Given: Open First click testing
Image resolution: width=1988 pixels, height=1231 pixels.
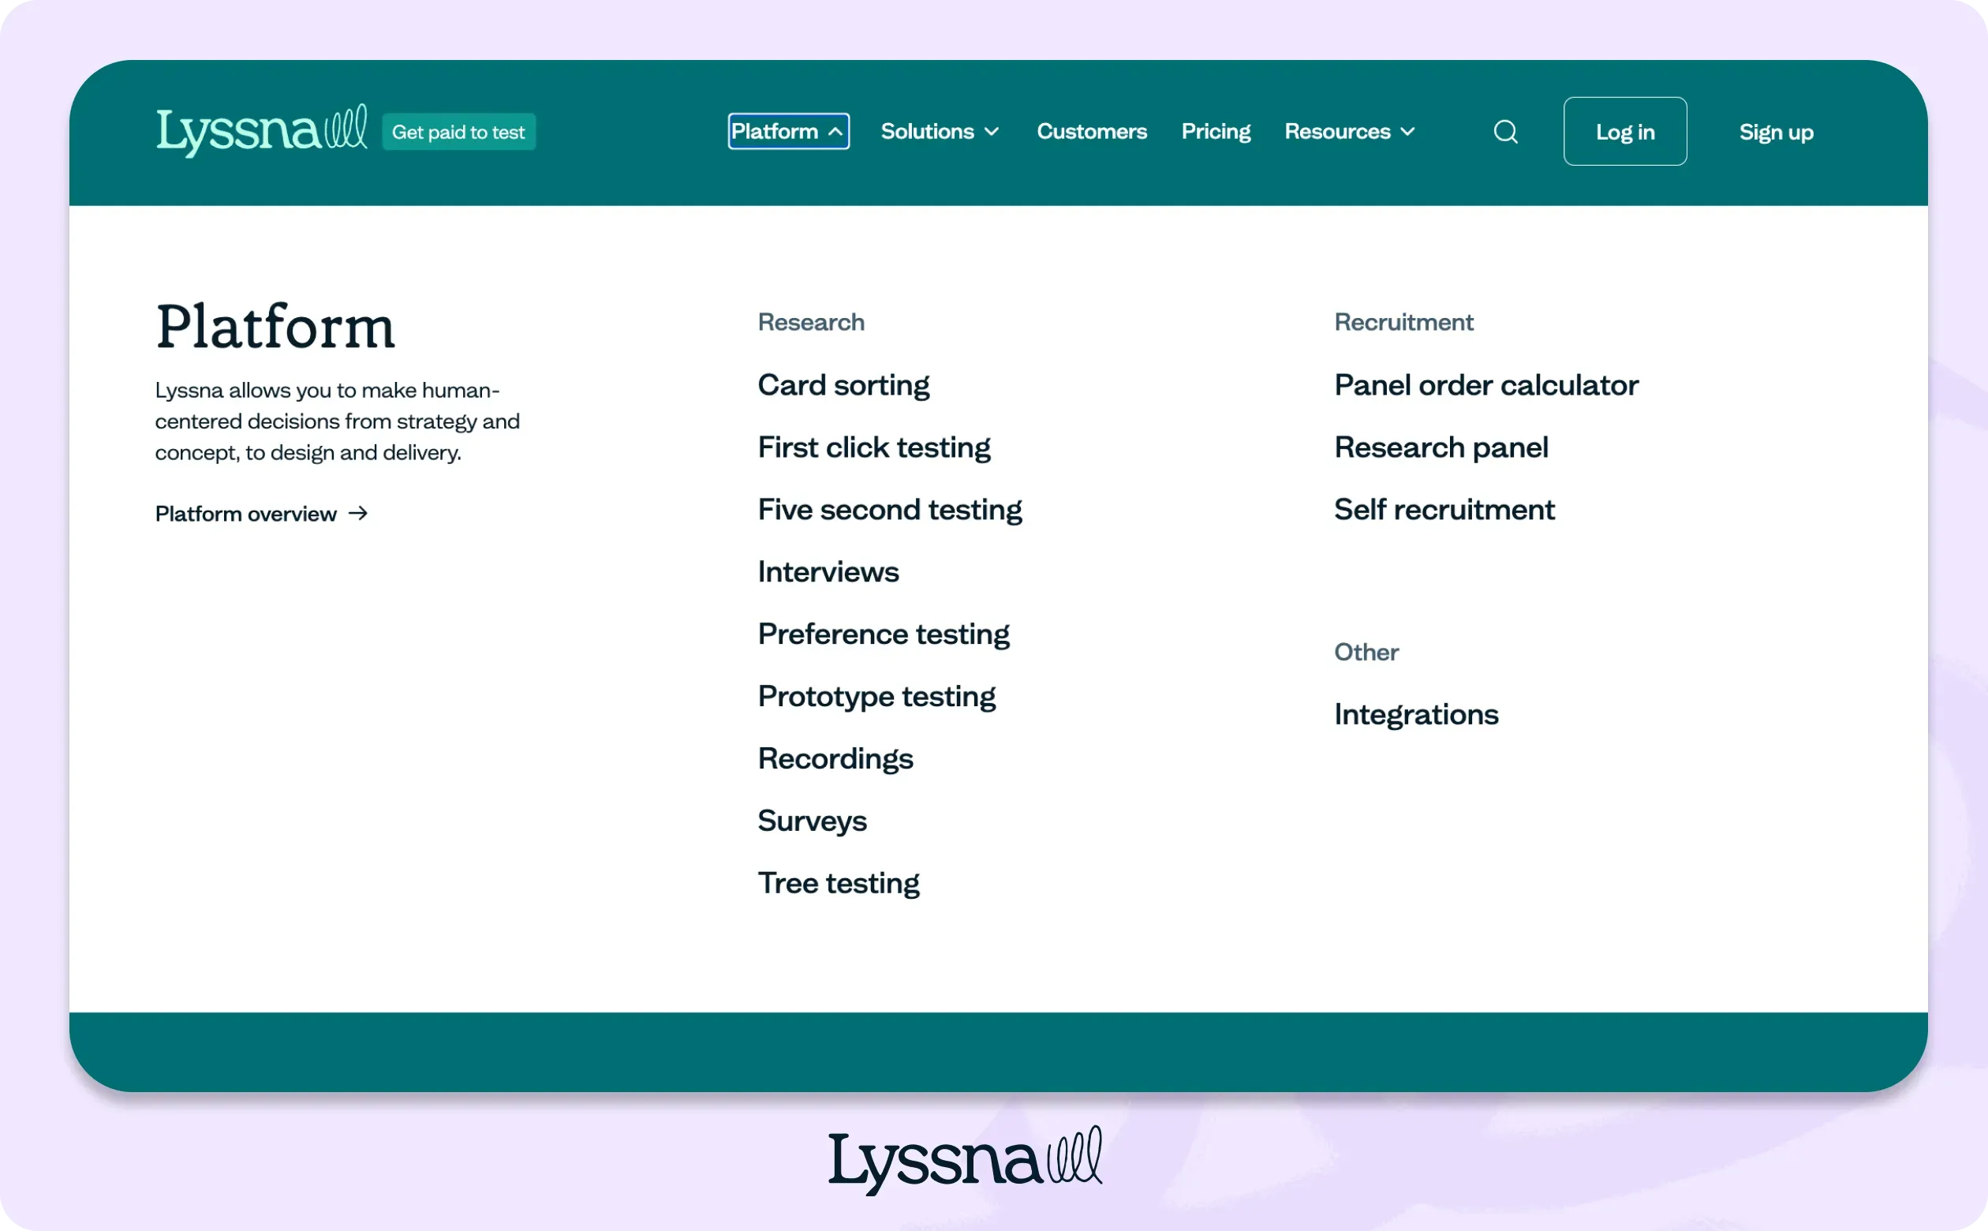Looking at the screenshot, I should point(874,447).
